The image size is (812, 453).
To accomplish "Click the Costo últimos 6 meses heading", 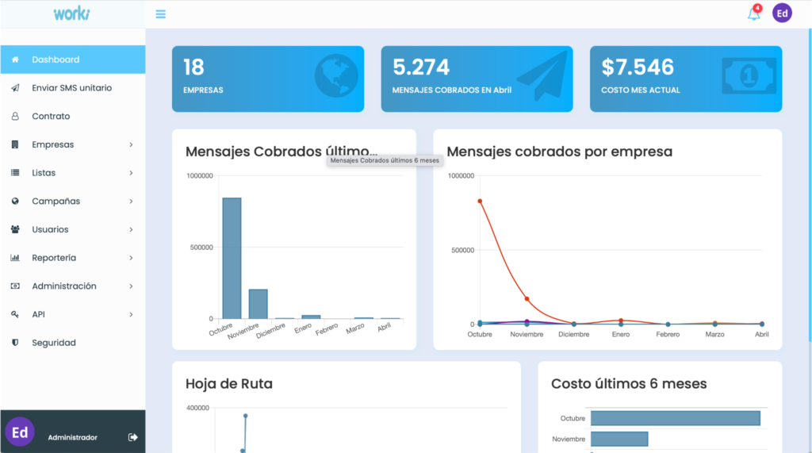I will [629, 383].
